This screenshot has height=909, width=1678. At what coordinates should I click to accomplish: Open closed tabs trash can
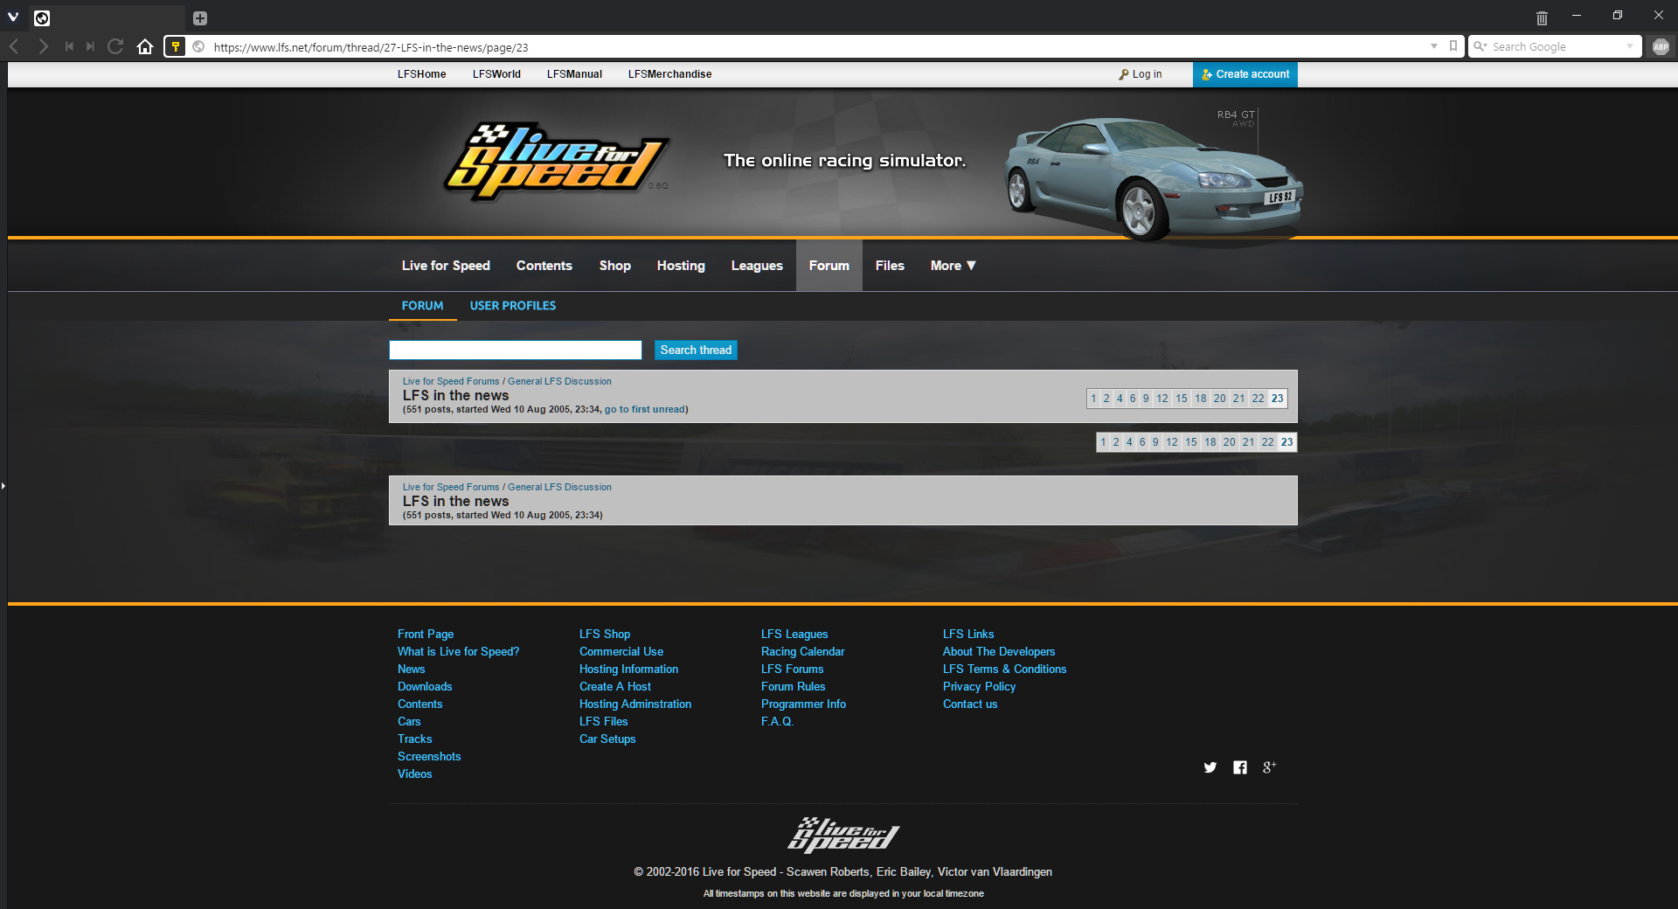1542,17
